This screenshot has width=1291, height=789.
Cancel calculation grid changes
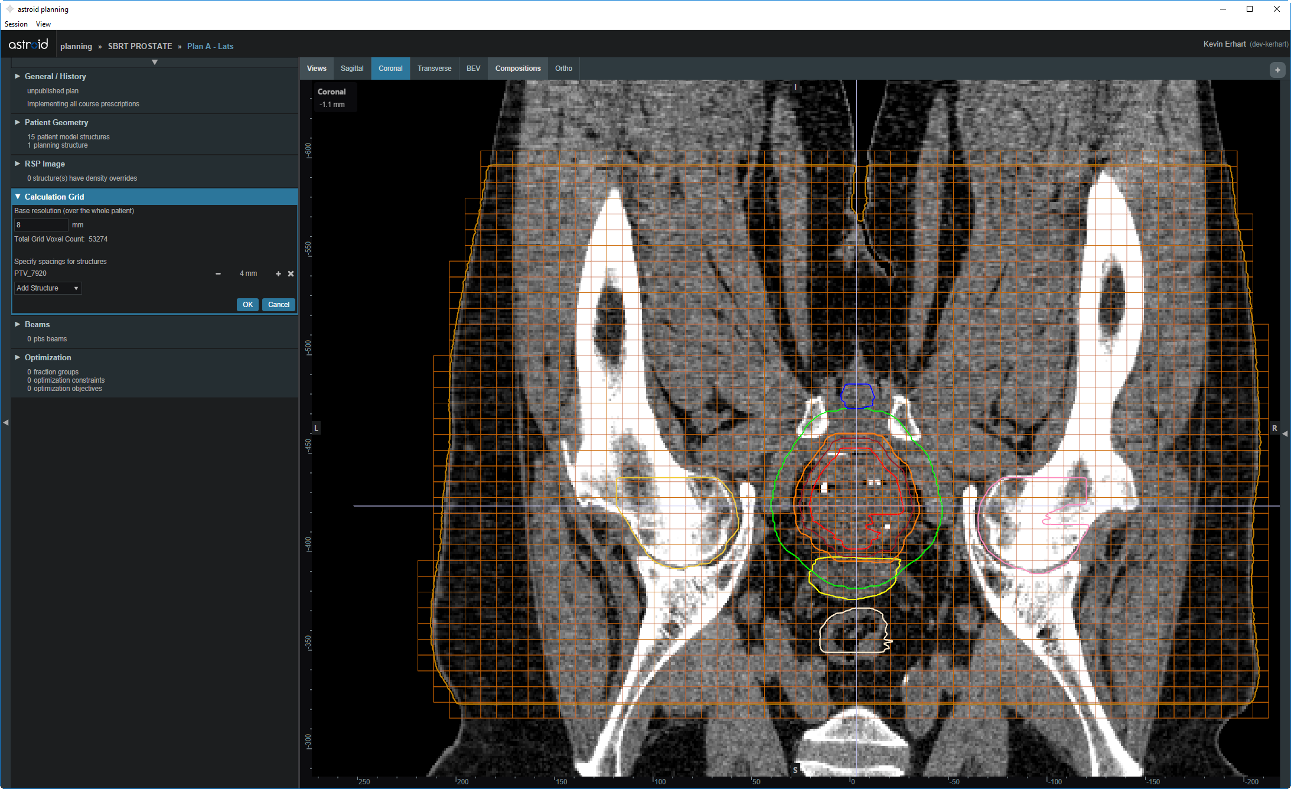[x=278, y=305]
